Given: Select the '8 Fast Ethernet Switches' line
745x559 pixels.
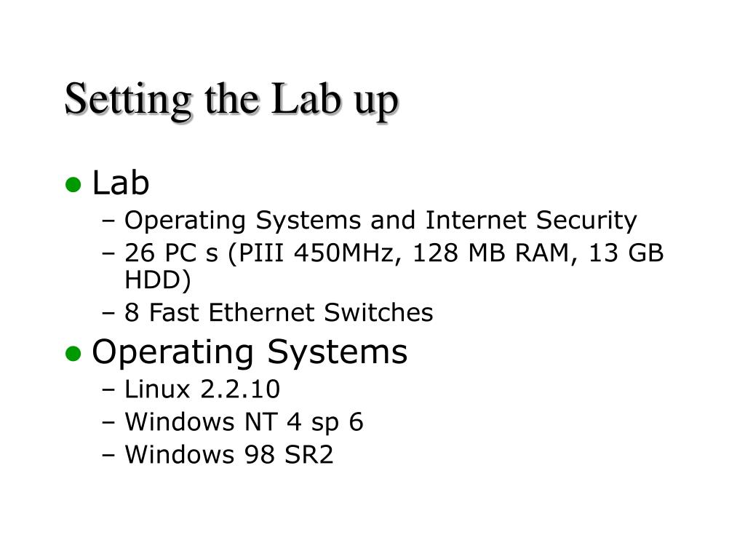Looking at the screenshot, I should click(279, 313).
